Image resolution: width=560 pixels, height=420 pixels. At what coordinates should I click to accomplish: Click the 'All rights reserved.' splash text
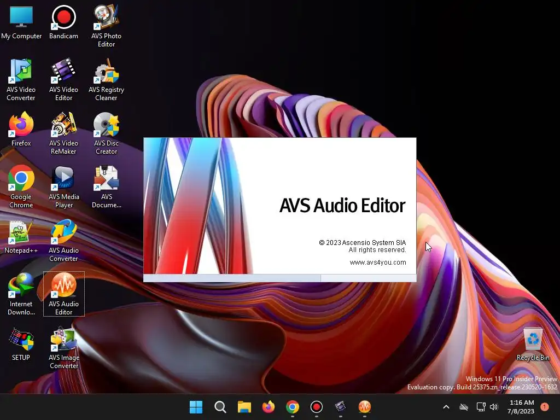tap(377, 249)
